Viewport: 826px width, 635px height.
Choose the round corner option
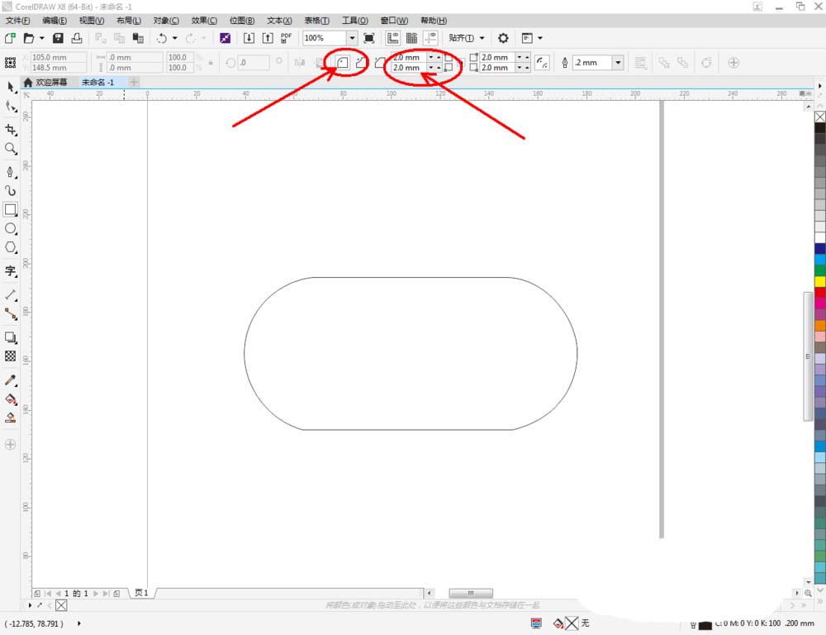[343, 63]
